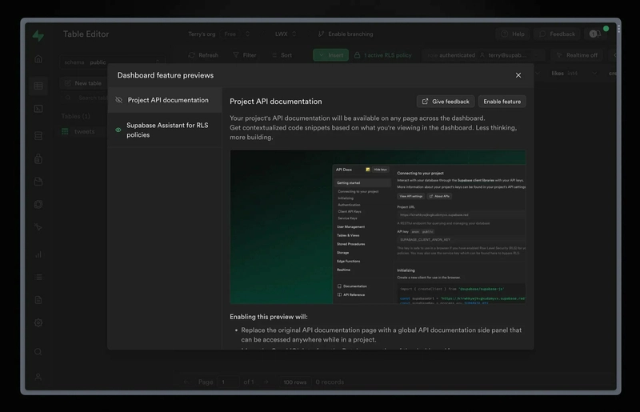
Task: Open the 100 rows per page selector
Action: [x=294, y=382]
